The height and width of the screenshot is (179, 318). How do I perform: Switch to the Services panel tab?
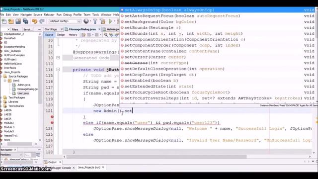click(28, 30)
